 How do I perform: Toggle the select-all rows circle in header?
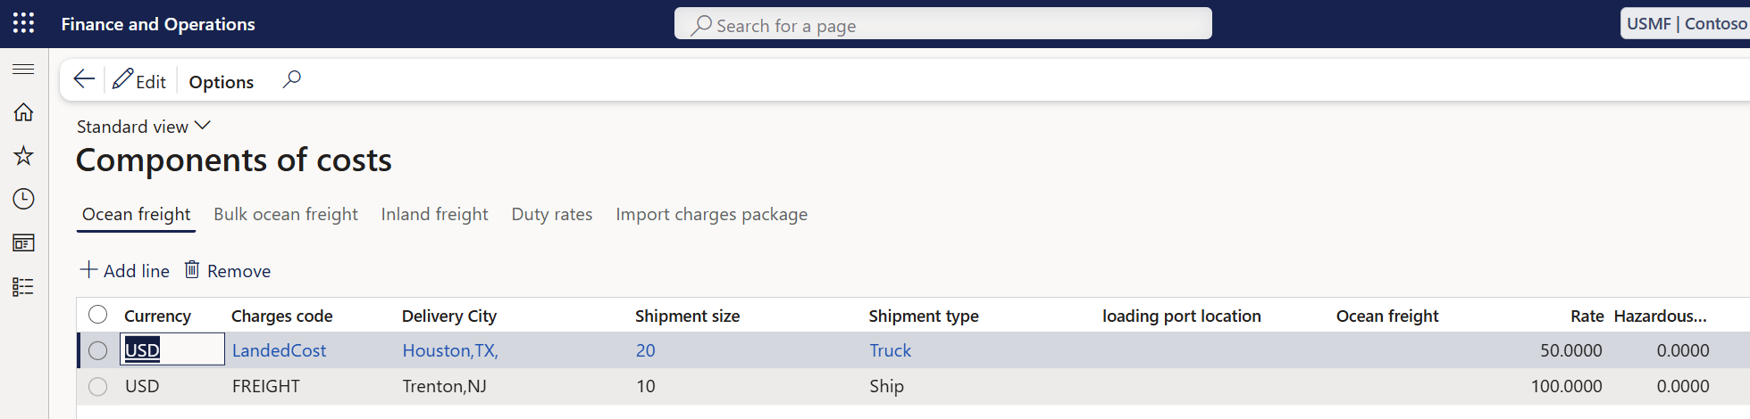click(98, 315)
